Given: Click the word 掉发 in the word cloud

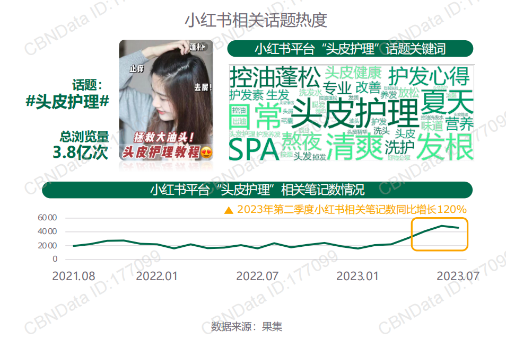Looking at the screenshot, I should point(319,157).
